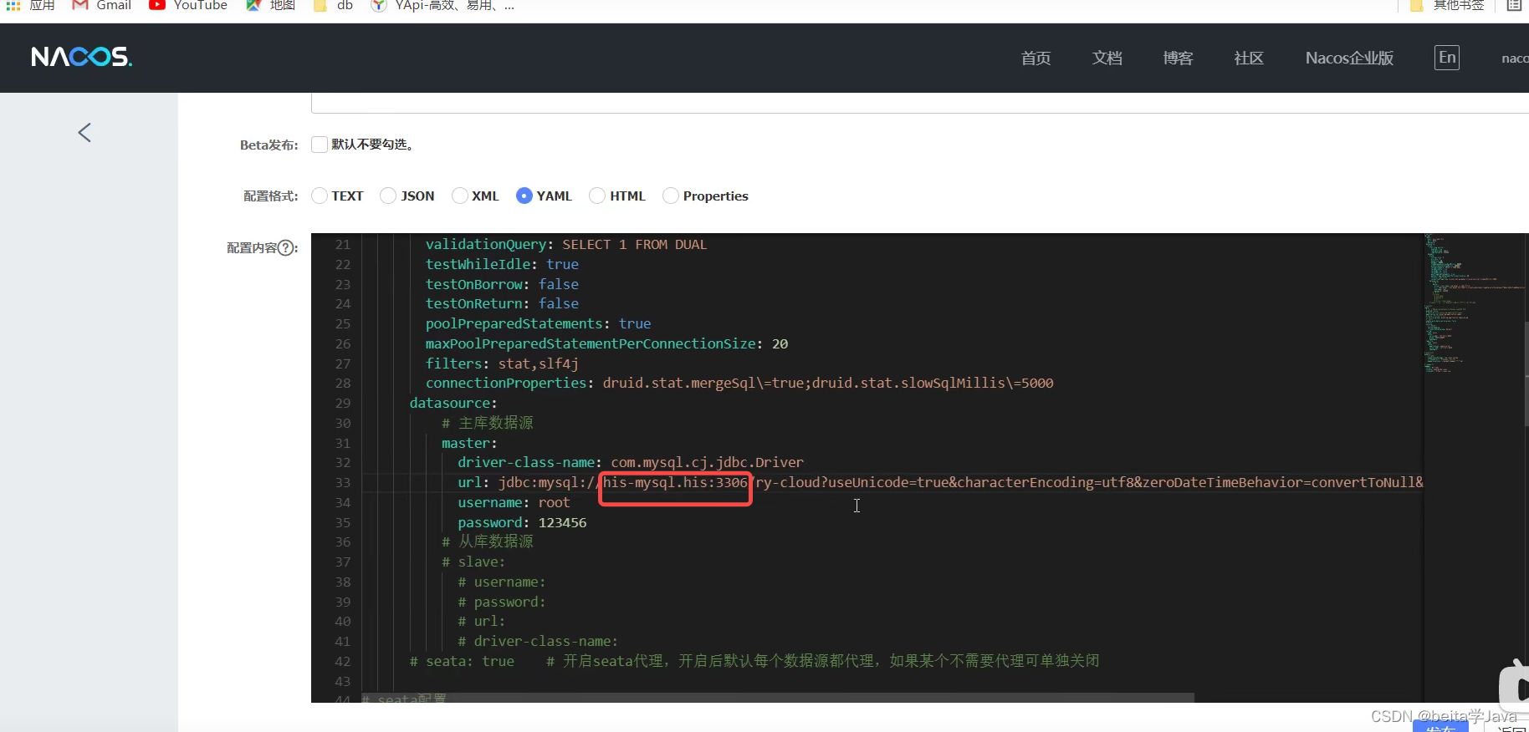Click the back arrow in the sidebar
This screenshot has height=732, width=1529.
click(x=84, y=132)
